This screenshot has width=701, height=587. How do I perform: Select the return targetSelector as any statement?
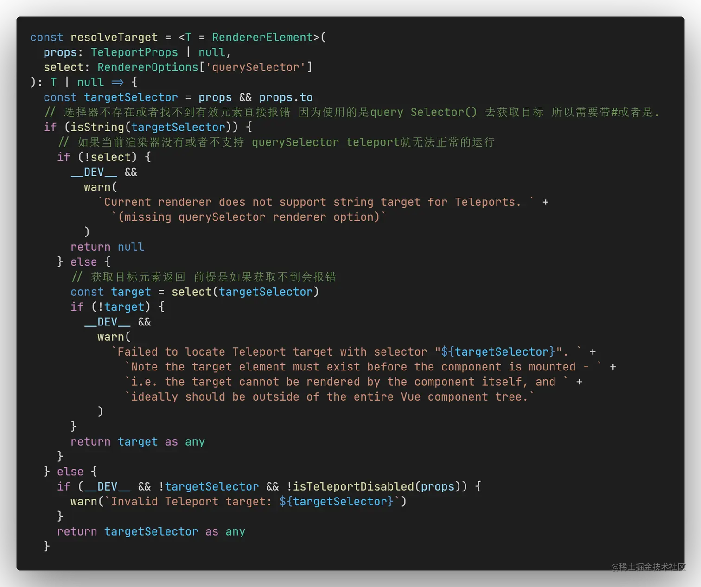pyautogui.click(x=151, y=531)
